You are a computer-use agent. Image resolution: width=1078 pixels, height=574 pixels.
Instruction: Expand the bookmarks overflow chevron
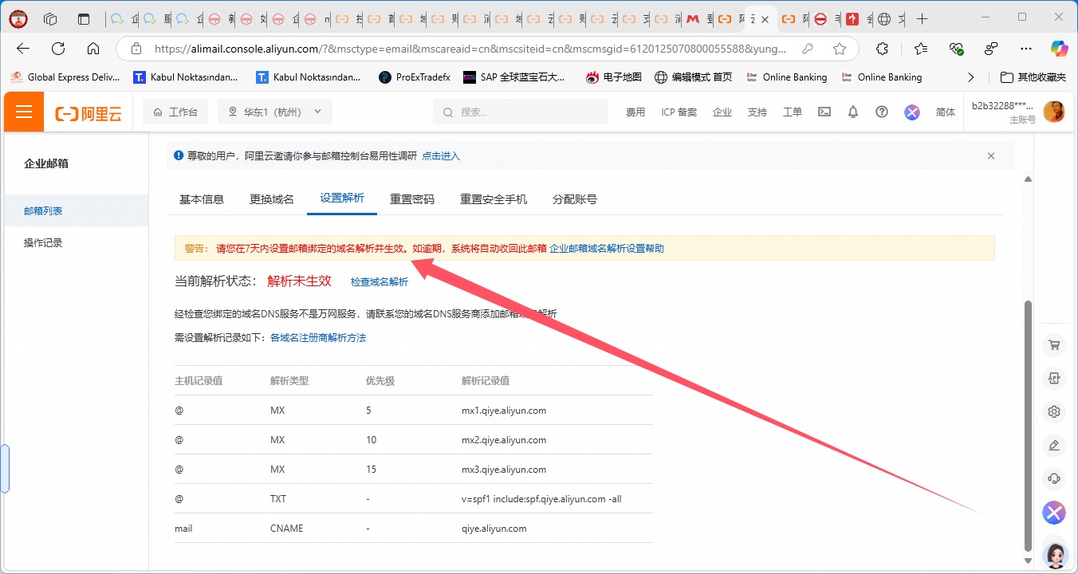(x=970, y=77)
